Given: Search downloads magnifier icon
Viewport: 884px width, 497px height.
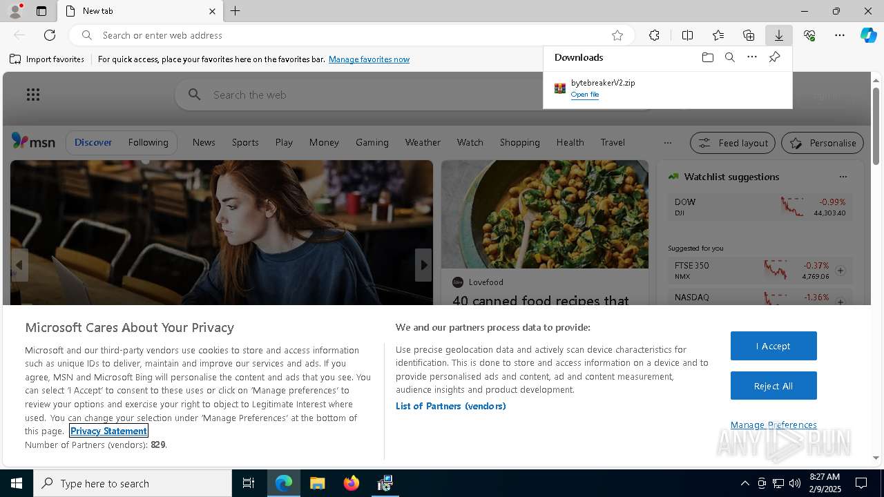Looking at the screenshot, I should pos(729,57).
